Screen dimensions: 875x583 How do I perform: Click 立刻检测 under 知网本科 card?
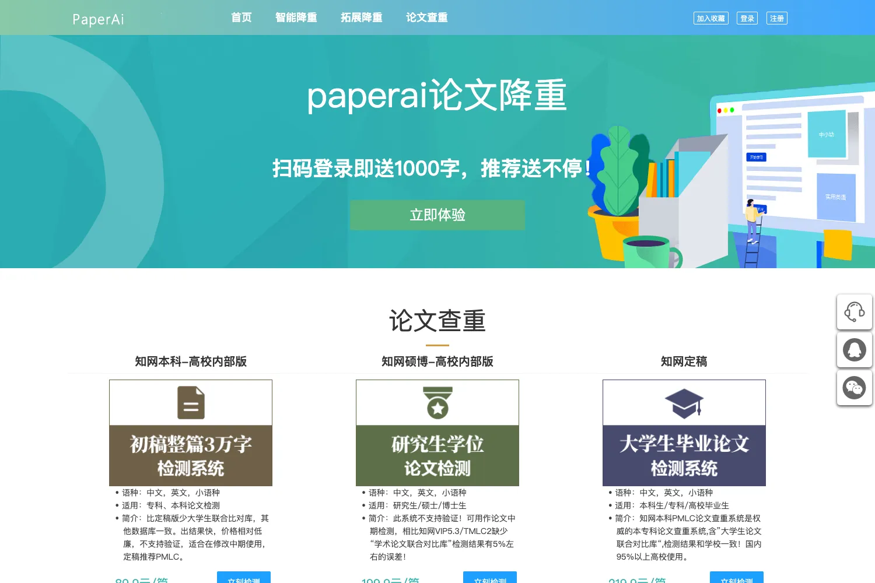(x=244, y=578)
